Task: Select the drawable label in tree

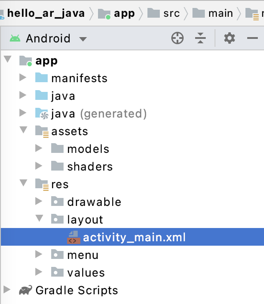Action: click(94, 202)
